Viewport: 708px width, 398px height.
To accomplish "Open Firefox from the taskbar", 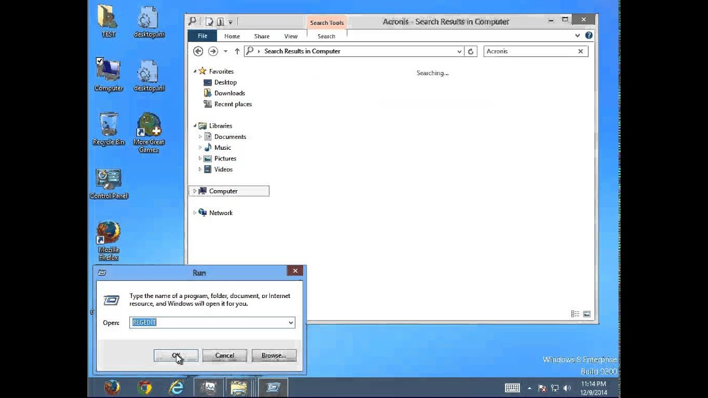I will (112, 387).
